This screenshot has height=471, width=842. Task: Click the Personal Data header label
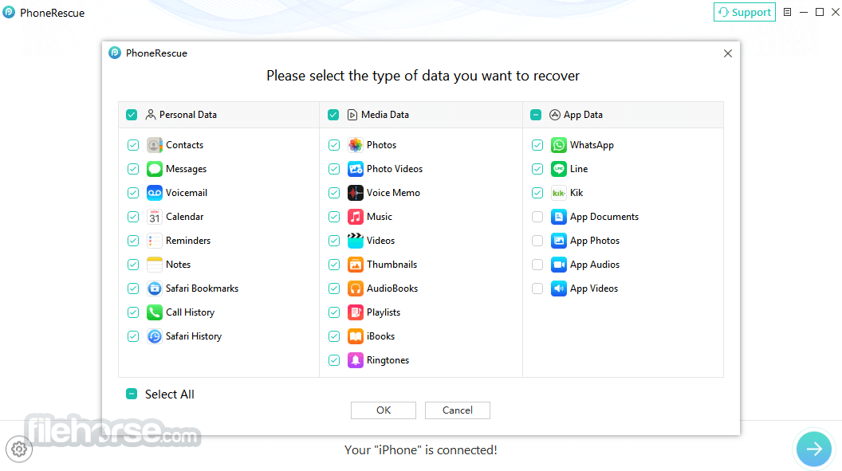188,115
